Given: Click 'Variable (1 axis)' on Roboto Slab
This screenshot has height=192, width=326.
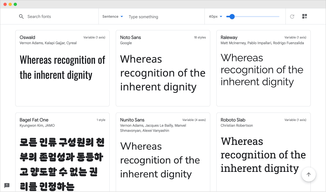Looking at the screenshot, I should [x=295, y=120].
